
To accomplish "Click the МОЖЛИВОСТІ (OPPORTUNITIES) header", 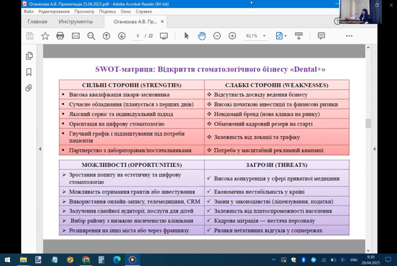I will coord(132,165).
